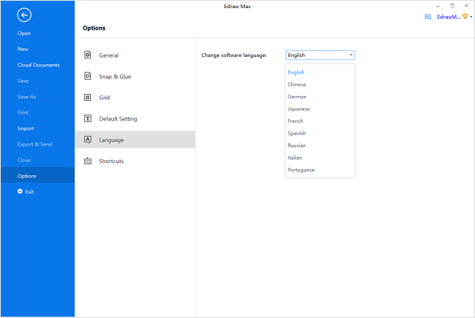Open the feedback message icon at top right
The height and width of the screenshot is (318, 475).
[x=427, y=16]
